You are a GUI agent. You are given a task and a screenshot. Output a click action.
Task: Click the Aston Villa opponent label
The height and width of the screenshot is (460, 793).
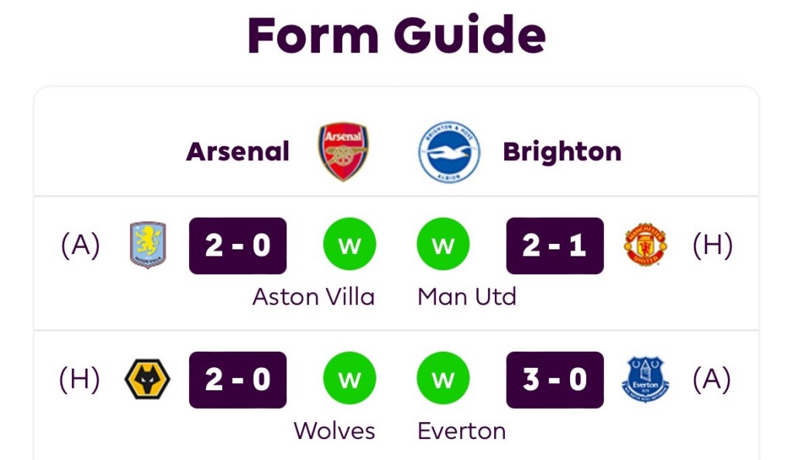tap(314, 297)
